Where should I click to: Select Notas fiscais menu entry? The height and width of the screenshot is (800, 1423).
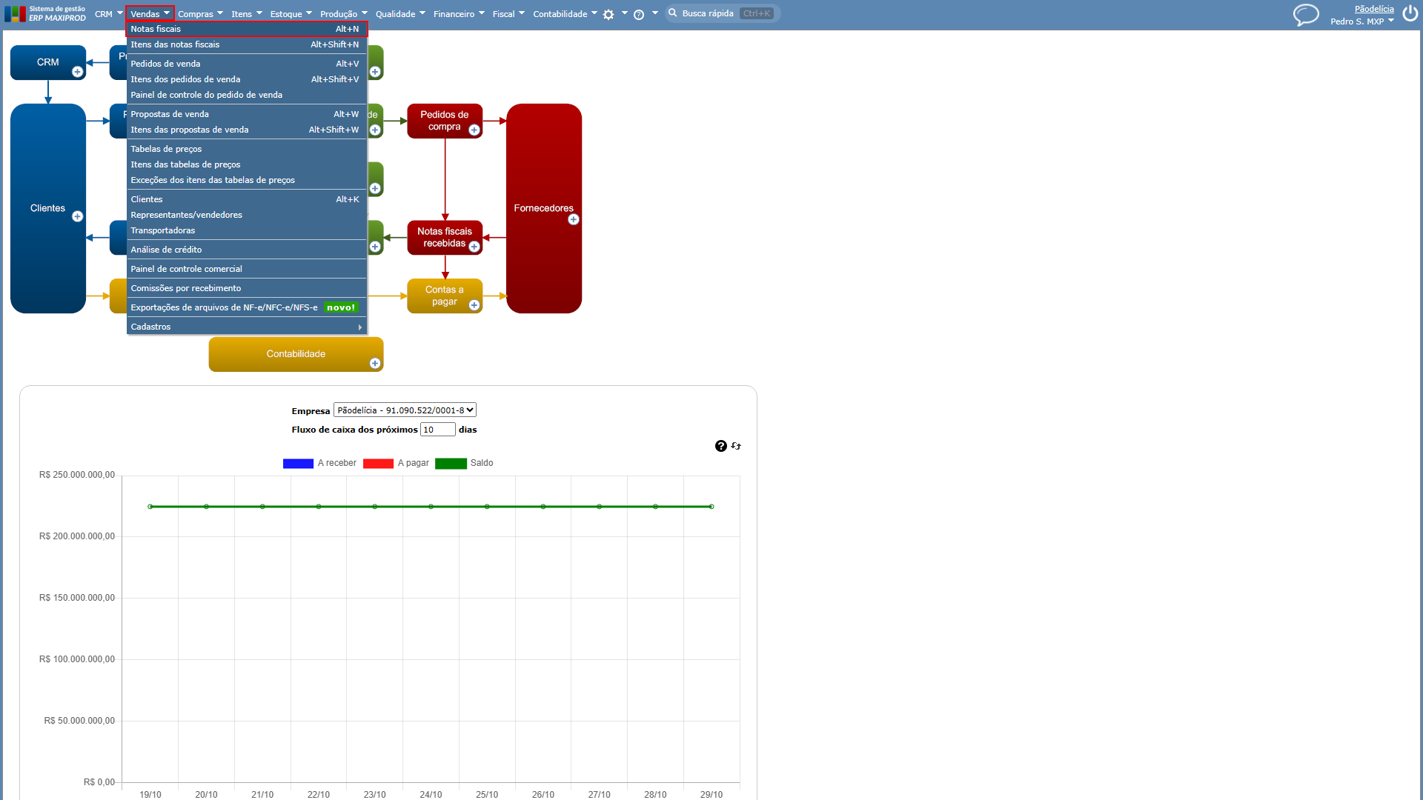click(247, 29)
